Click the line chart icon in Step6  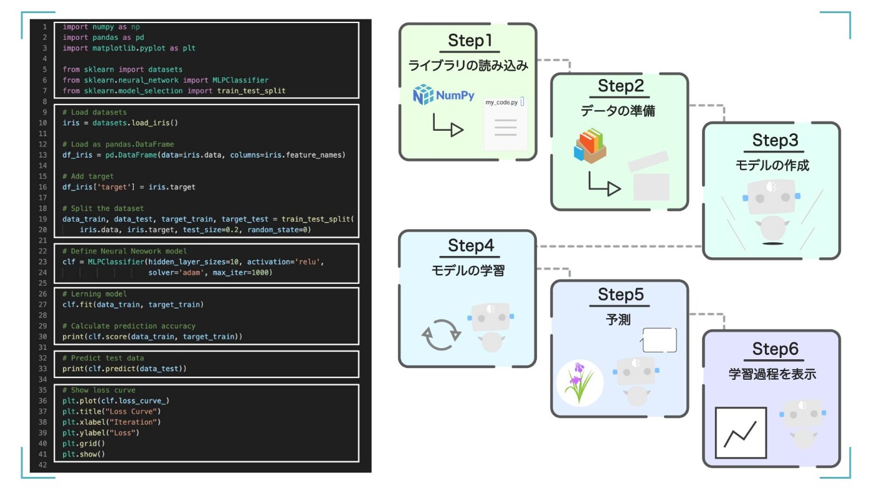coord(741,432)
